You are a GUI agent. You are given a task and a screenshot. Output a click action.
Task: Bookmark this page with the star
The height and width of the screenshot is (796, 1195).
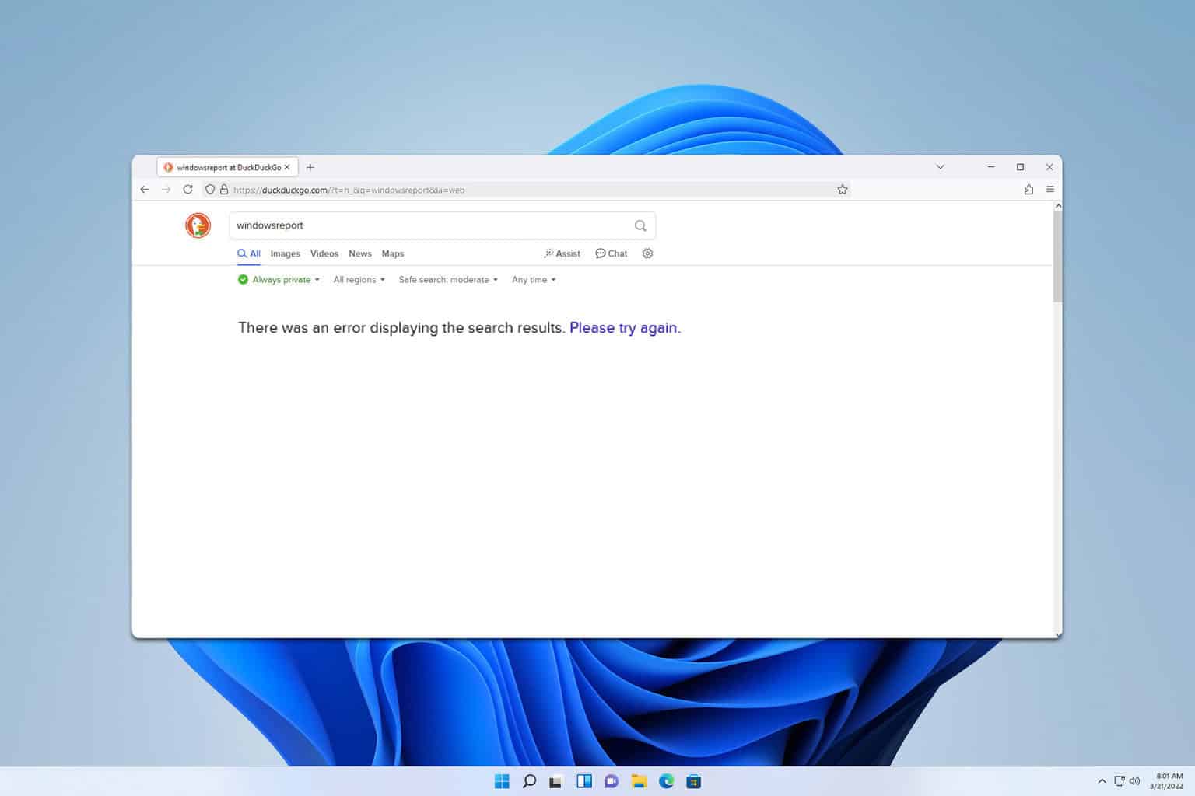pyautogui.click(x=843, y=190)
